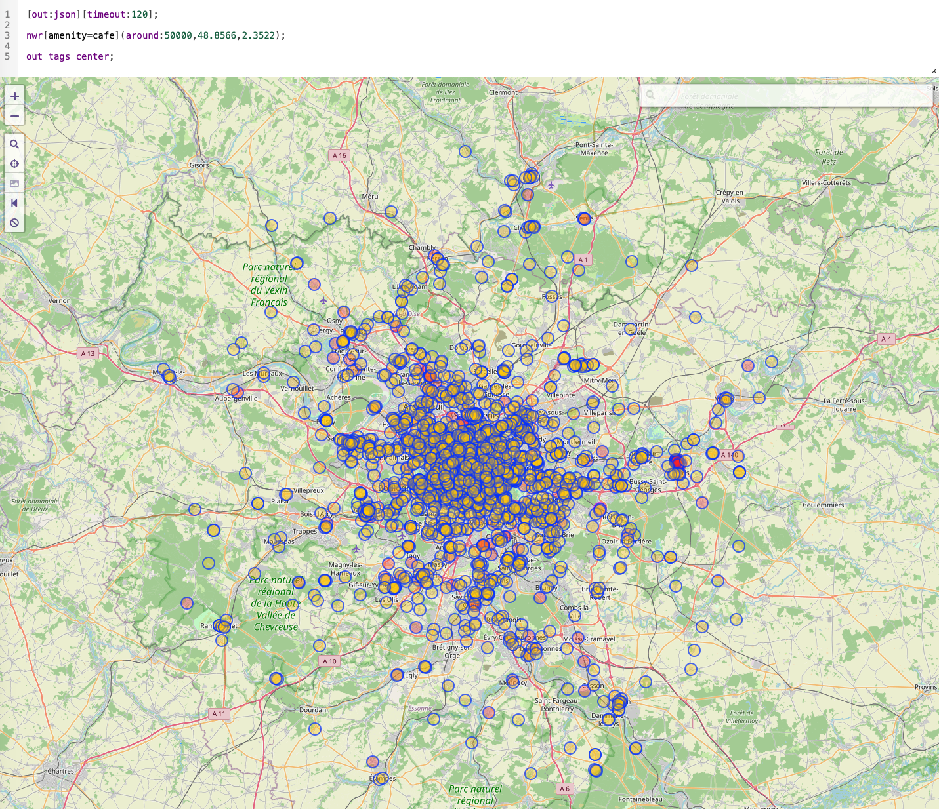The width and height of the screenshot is (939, 809).
Task: Click the picture icon for manual bbox selection
Action: (x=14, y=184)
